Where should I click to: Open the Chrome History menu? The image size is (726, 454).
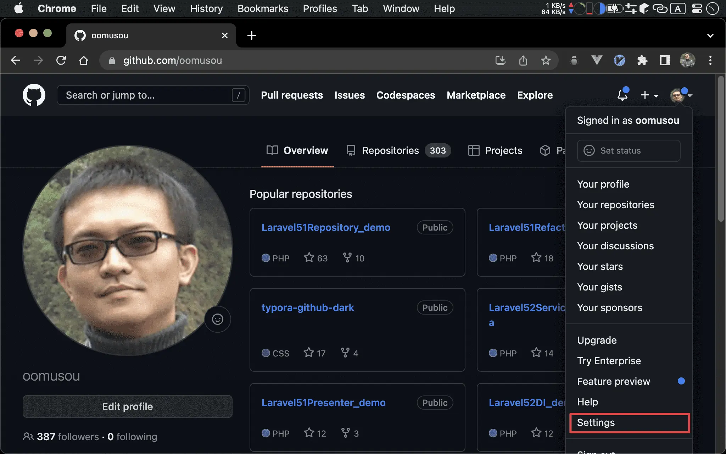(x=206, y=9)
